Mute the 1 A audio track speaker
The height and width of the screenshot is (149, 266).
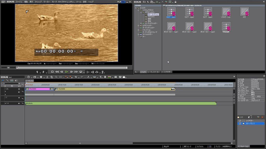(x=19, y=103)
